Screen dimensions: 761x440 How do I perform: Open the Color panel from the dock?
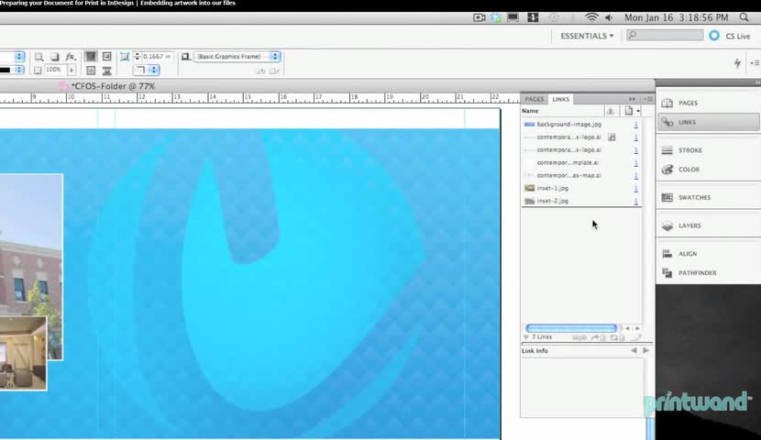coord(708,170)
